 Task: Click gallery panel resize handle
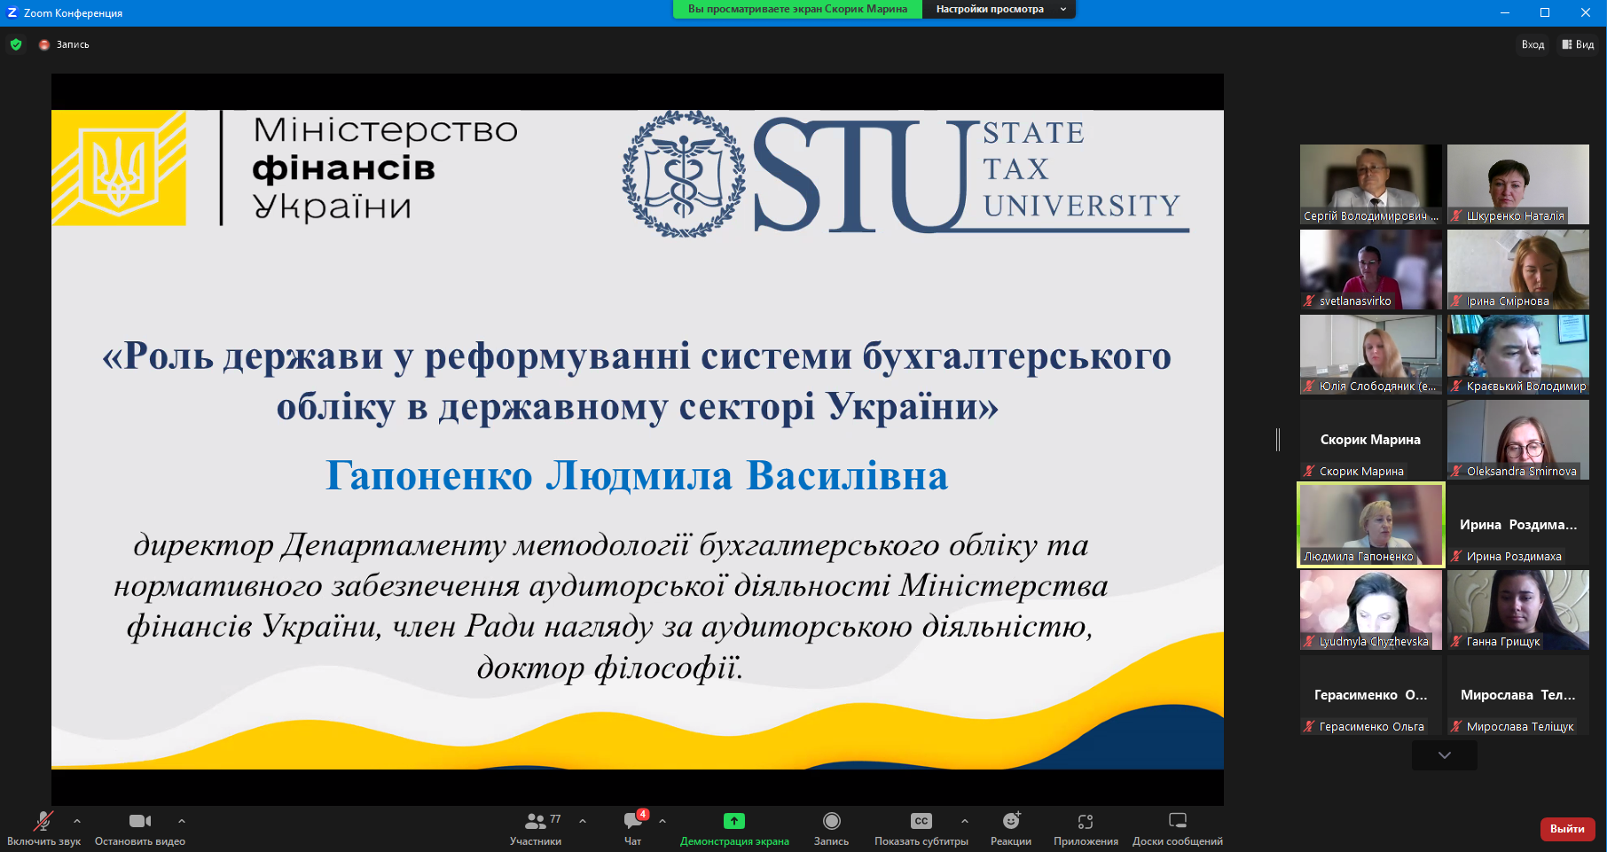click(x=1278, y=439)
